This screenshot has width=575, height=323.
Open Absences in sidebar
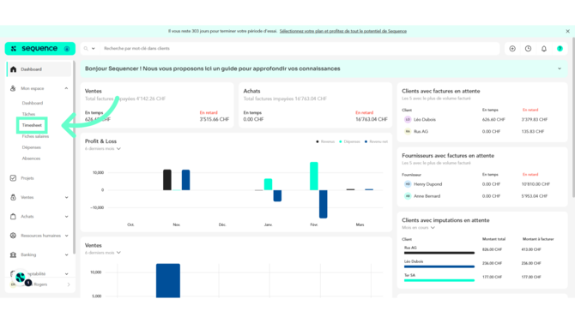tap(31, 159)
